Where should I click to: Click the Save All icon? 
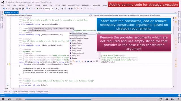tap(23, 9)
